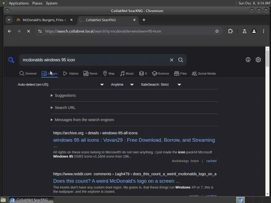Click the SearXNG magnifier logo
This screenshot has width=271, height=203.
(x=11, y=60)
